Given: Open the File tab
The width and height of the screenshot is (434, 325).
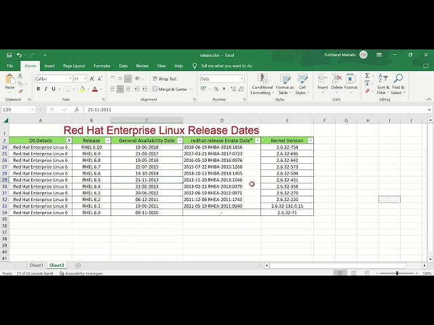Looking at the screenshot, I should click(10, 66).
